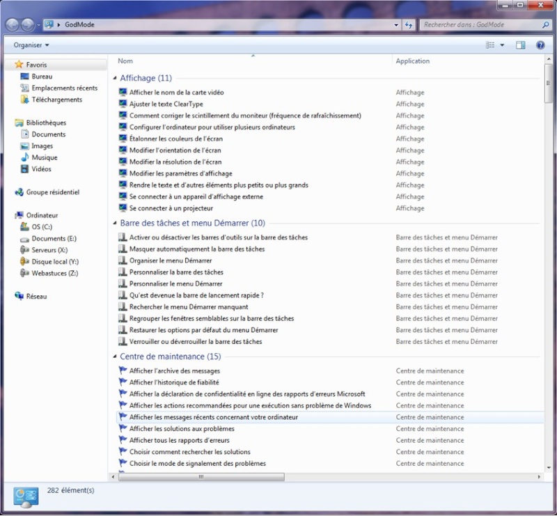Select Modifier l'orientation de l'écran
The width and height of the screenshot is (557, 516).
coord(175,150)
